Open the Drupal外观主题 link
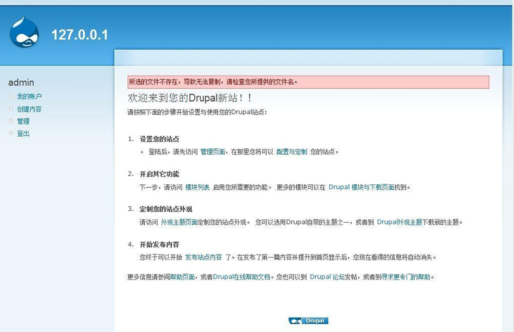The image size is (514, 332). click(x=399, y=222)
